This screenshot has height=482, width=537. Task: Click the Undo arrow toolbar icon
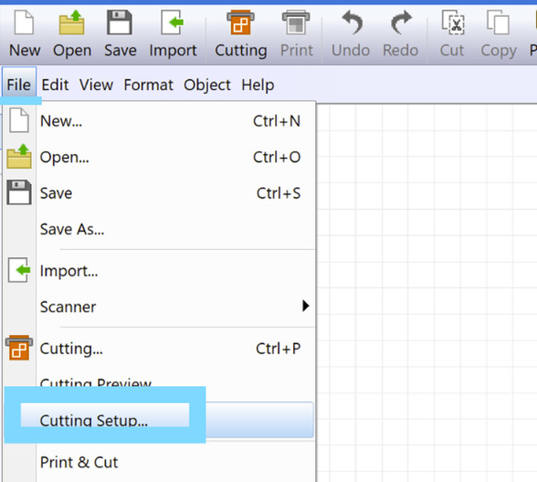[352, 22]
